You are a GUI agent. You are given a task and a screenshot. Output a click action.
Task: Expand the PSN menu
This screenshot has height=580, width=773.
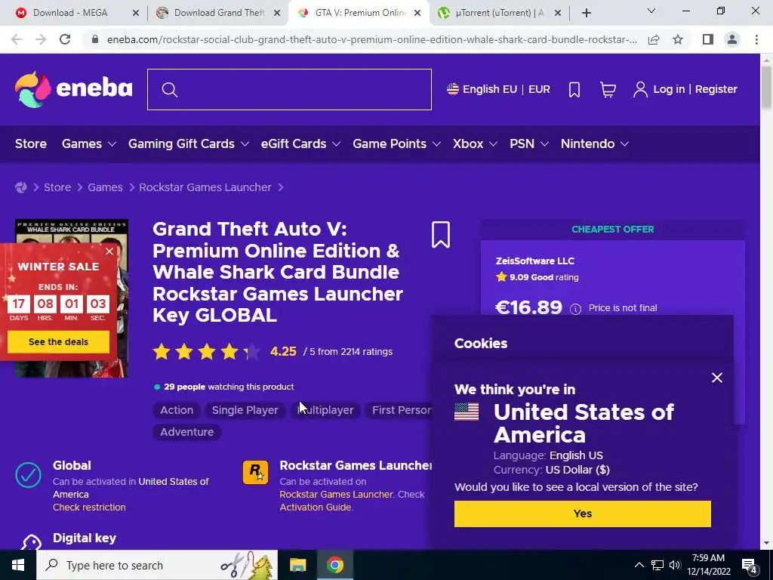[529, 144]
